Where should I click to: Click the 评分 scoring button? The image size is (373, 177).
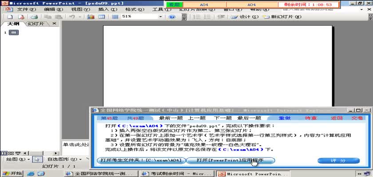tap(338, 161)
